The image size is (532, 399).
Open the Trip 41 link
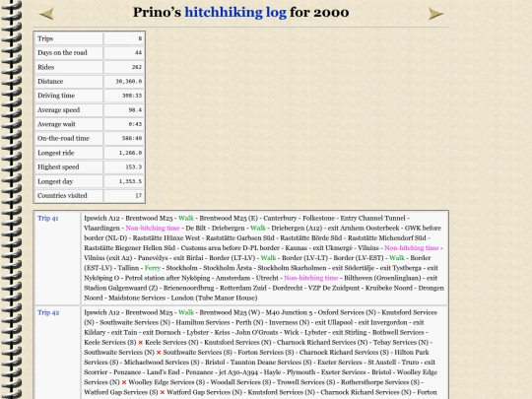(48, 218)
